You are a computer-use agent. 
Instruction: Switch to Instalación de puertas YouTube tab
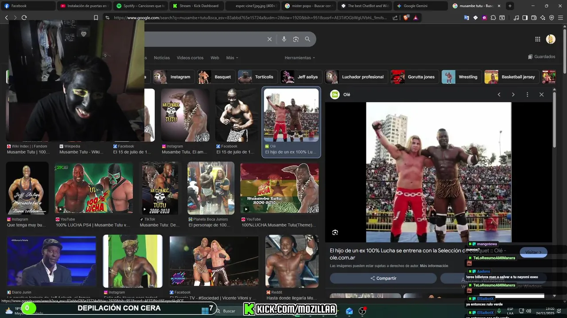(84, 6)
